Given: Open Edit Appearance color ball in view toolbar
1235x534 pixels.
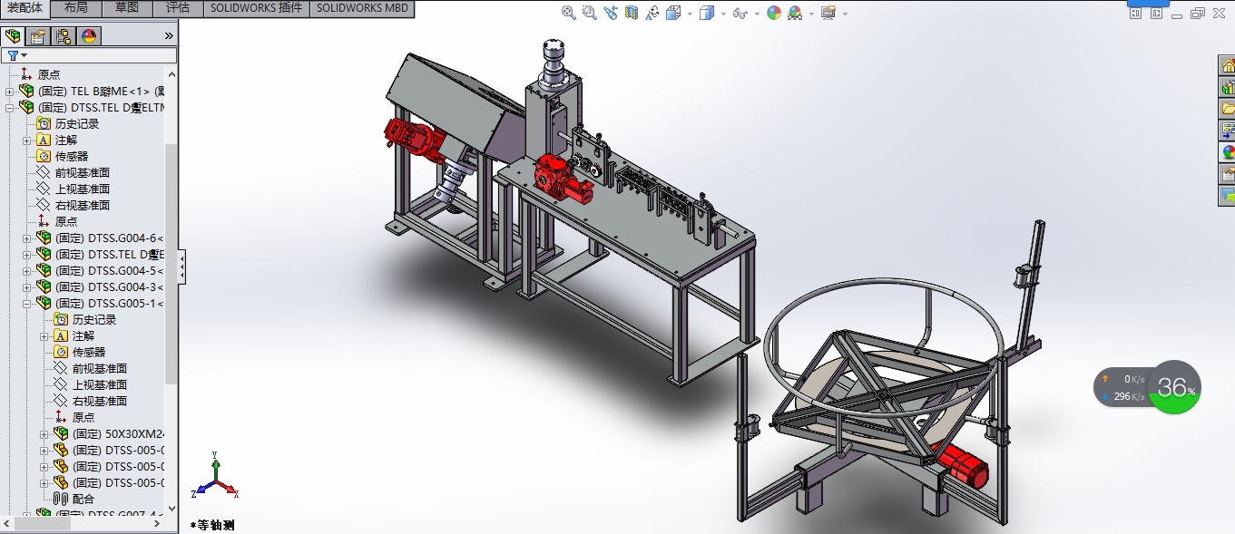Looking at the screenshot, I should click(774, 13).
